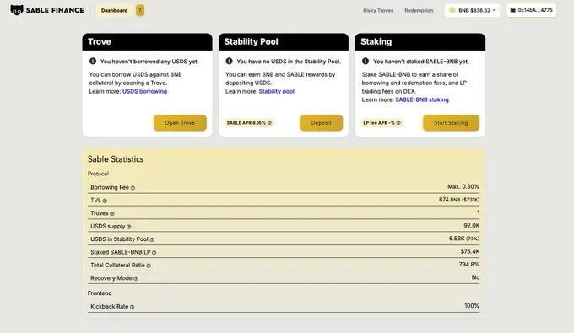Click the 874 BNB TVL value
574x333 pixels.
point(459,200)
